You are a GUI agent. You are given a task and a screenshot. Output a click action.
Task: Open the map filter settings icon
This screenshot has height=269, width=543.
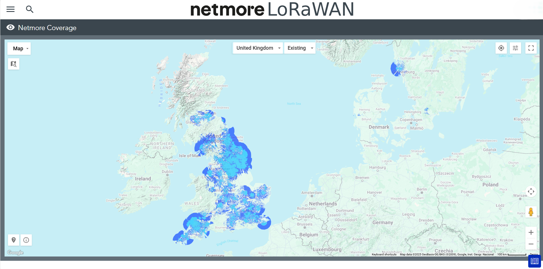coord(515,48)
